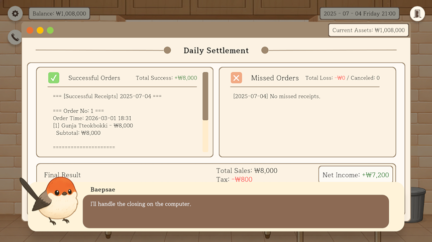Click the green checkmark Successful Orders icon
Viewport: 432px width, 242px height.
pyautogui.click(x=54, y=78)
